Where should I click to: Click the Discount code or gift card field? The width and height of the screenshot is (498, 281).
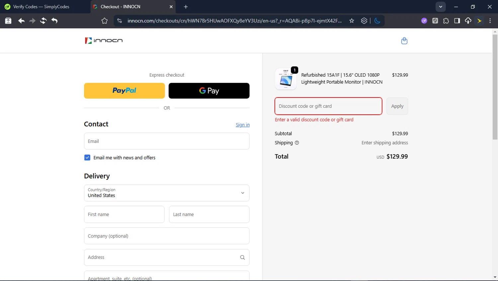[x=328, y=106]
